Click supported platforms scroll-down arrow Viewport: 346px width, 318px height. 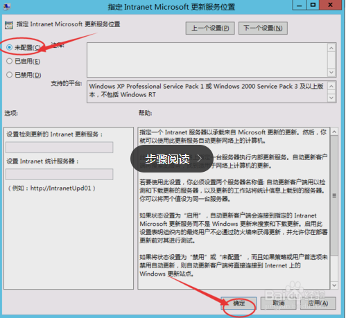[331, 98]
